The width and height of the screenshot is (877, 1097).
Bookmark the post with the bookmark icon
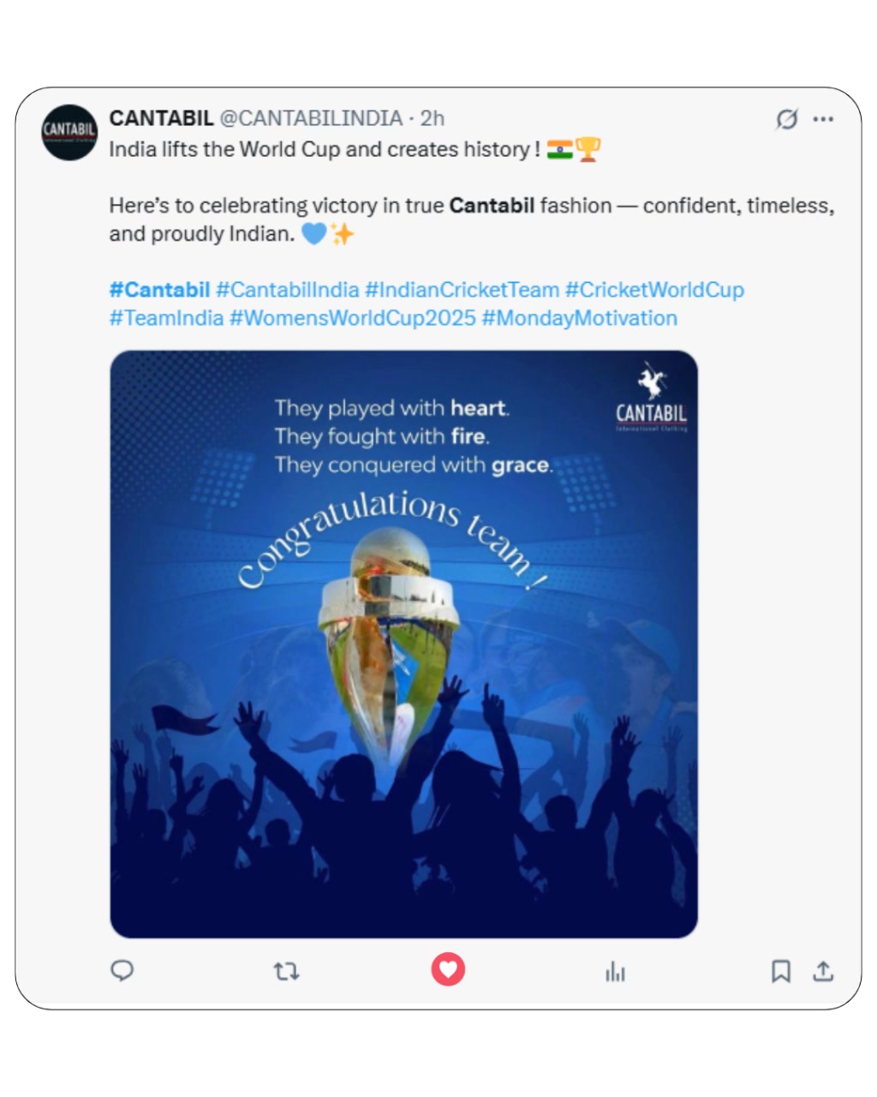coord(780,972)
